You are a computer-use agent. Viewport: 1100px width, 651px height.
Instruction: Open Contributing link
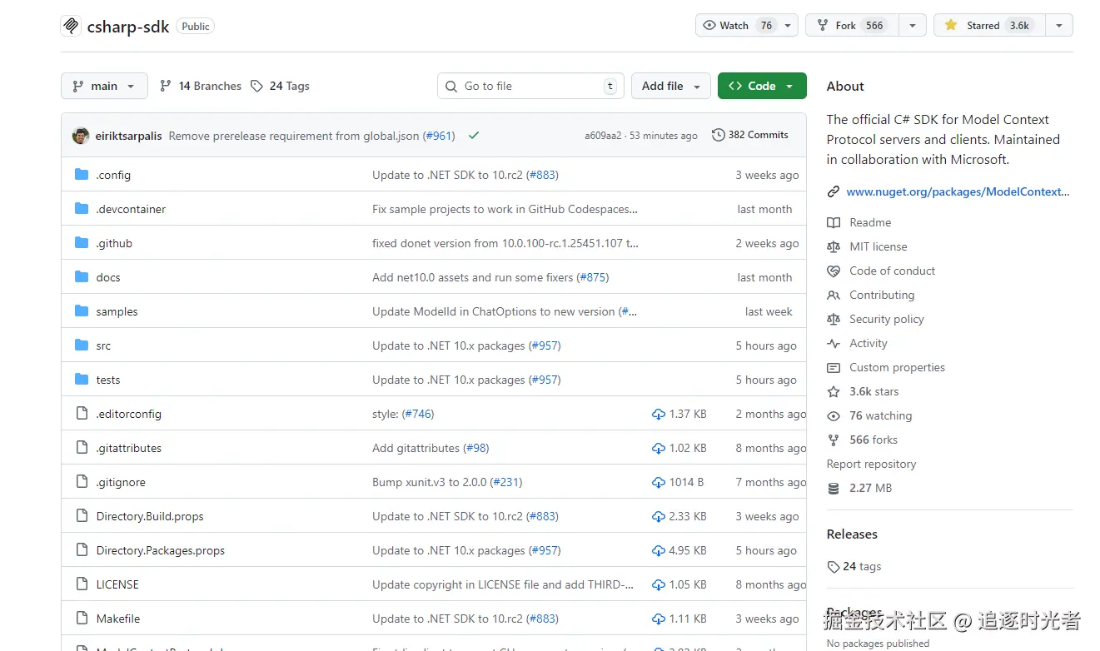click(x=882, y=295)
